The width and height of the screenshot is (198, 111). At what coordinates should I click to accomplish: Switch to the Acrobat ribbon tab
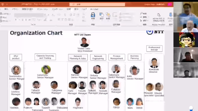(94, 9)
